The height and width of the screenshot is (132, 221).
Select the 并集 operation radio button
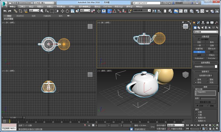coord(196,112)
